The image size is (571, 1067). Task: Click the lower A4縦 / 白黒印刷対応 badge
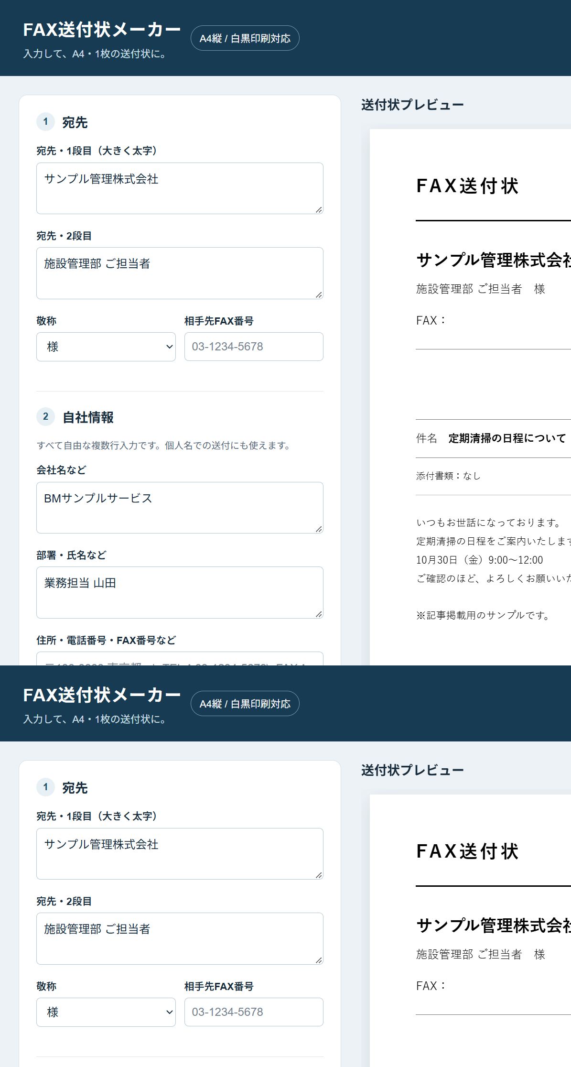[x=245, y=704]
